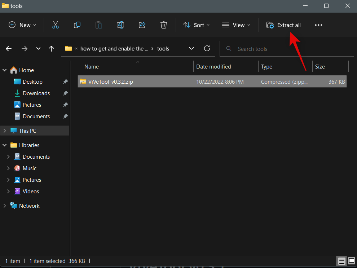The image size is (357, 268).
Task: Open the See more ellipsis menu
Action: (318, 25)
